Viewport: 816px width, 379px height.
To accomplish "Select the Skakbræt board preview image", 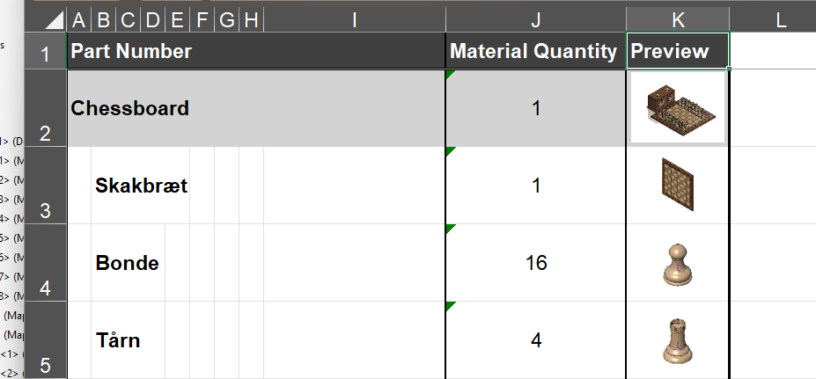I will click(678, 185).
